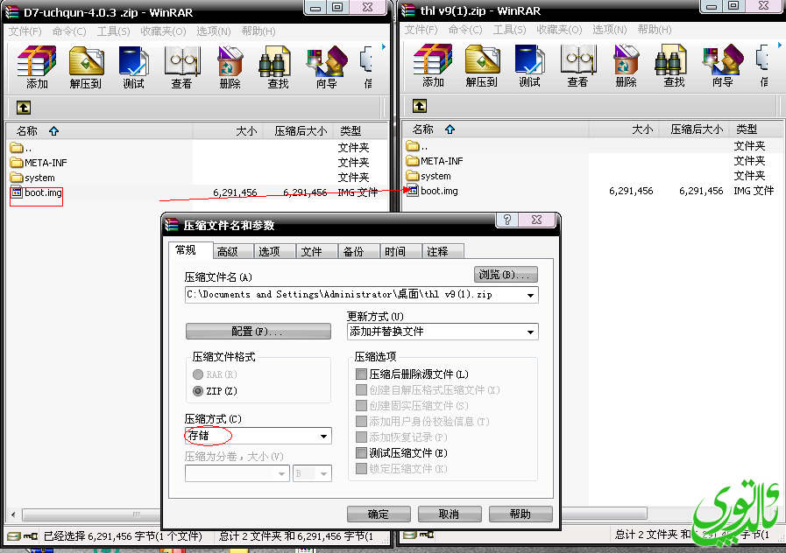
Task: Select boot.img file in thl v9(1) window
Action: 432,191
